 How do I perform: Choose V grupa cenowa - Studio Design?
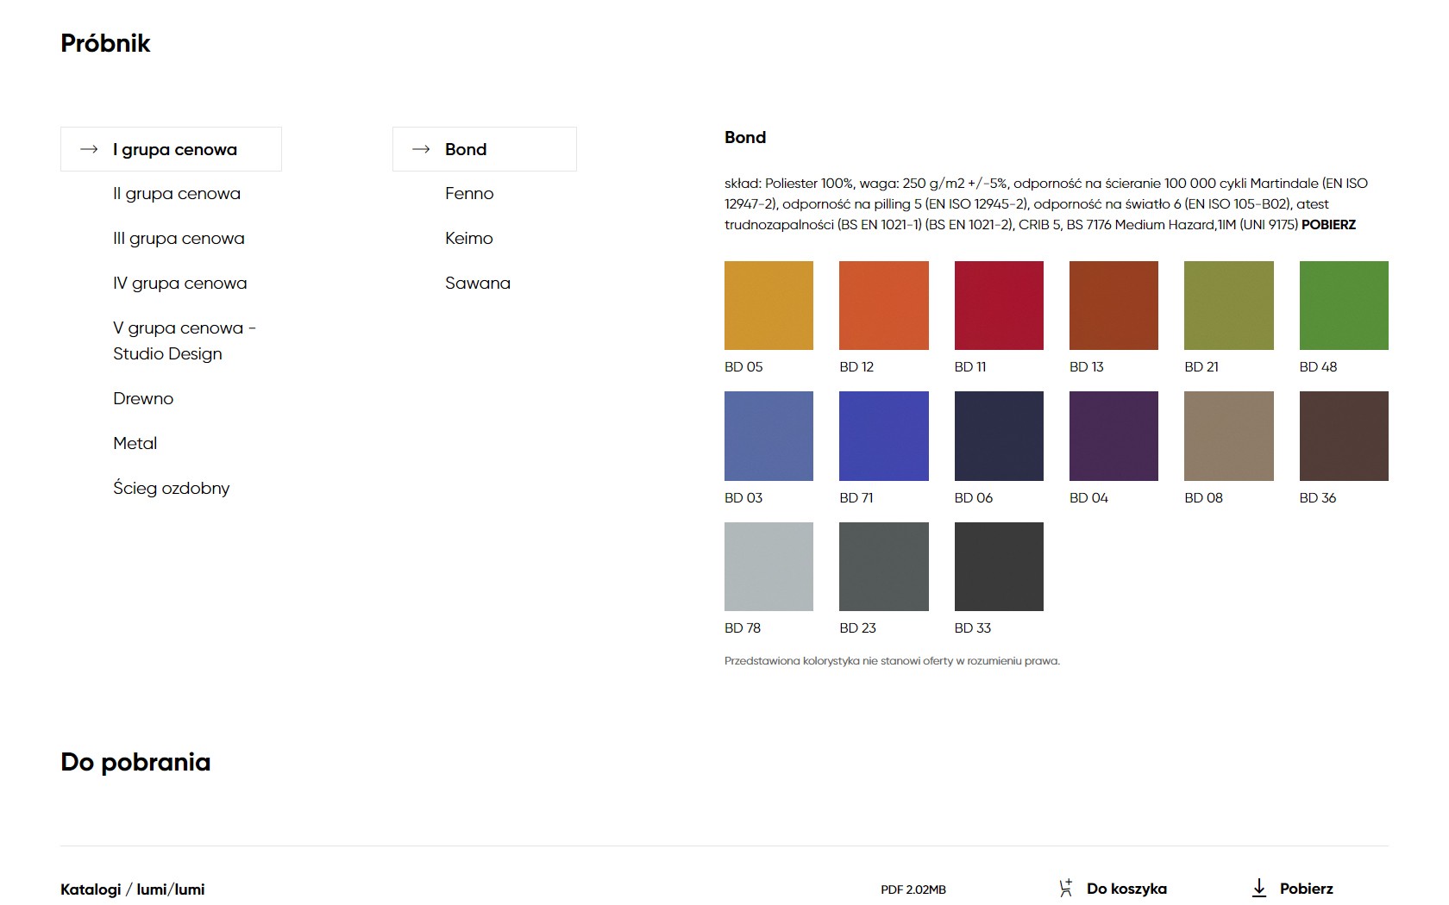(184, 340)
